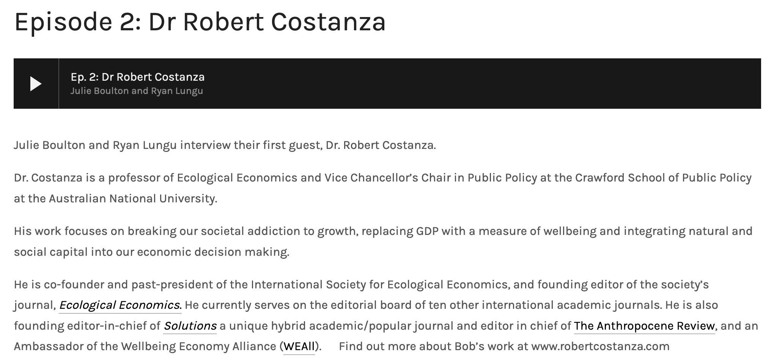The height and width of the screenshot is (363, 774).
Task: Click the vertical divider beside the play button
Action: click(x=59, y=84)
